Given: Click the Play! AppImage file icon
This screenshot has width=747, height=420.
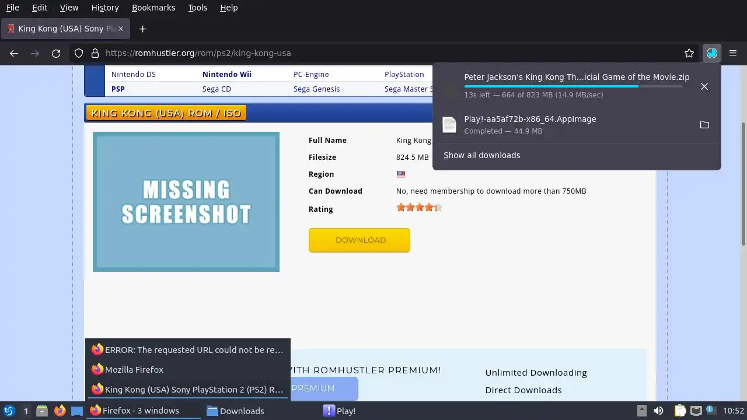Looking at the screenshot, I should (449, 125).
